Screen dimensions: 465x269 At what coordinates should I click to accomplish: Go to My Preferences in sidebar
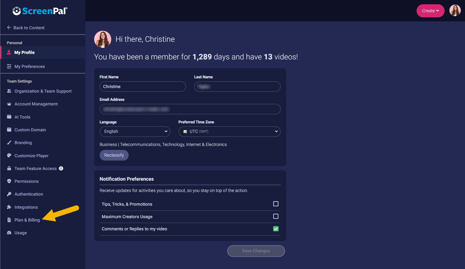(x=30, y=66)
